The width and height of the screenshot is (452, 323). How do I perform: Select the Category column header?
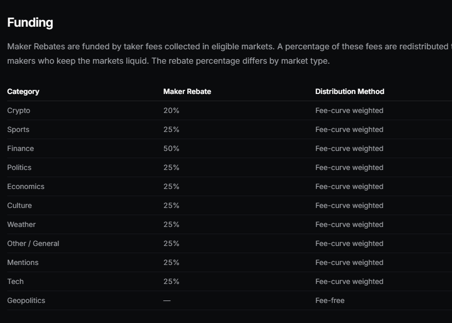pos(23,91)
